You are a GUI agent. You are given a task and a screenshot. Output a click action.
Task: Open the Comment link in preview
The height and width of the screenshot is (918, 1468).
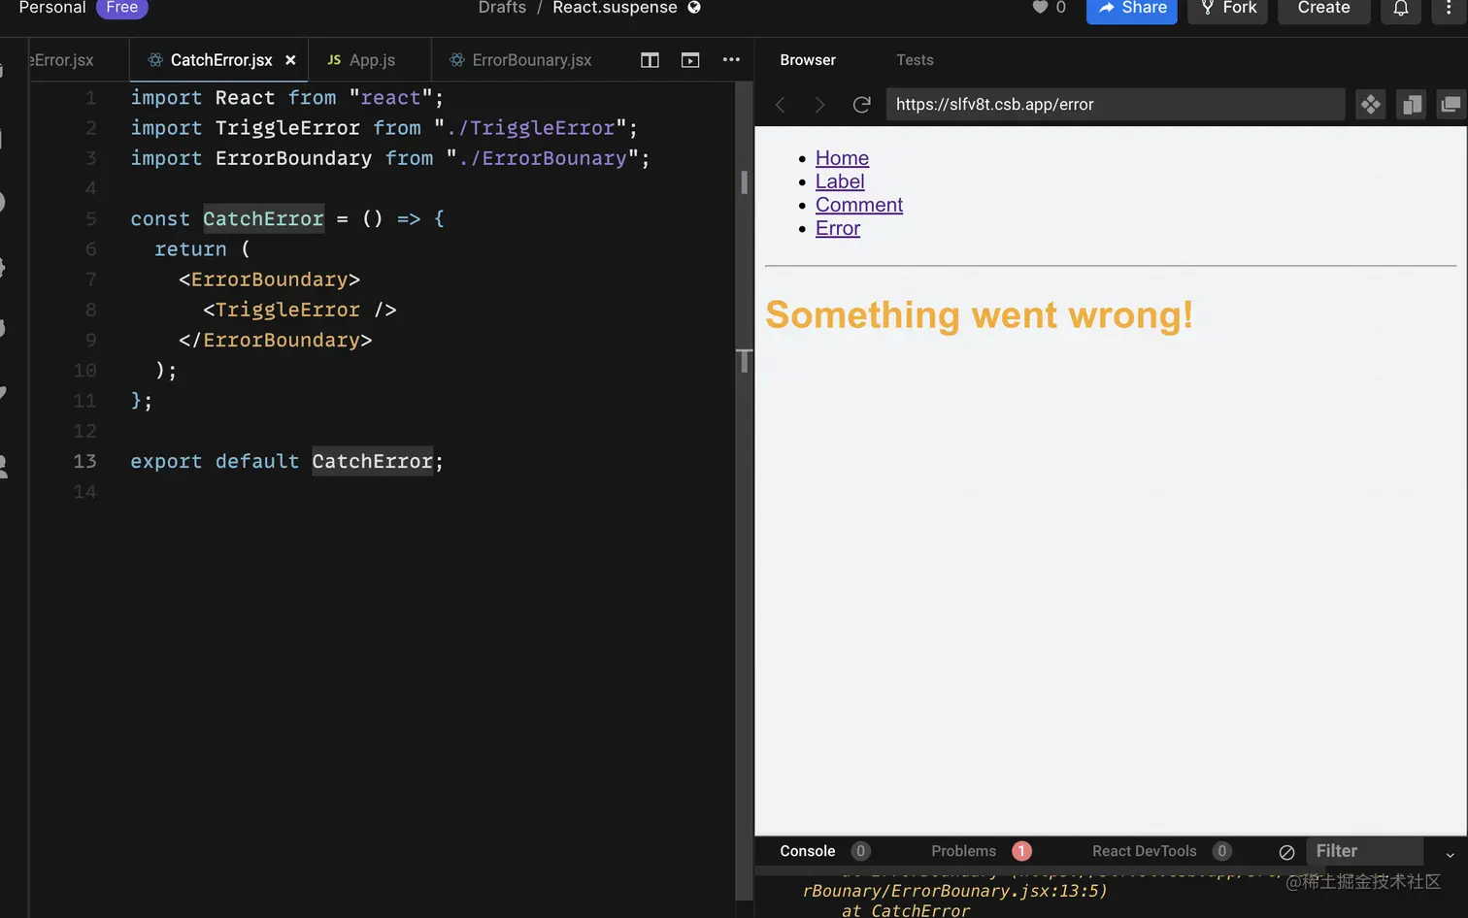pos(859,205)
